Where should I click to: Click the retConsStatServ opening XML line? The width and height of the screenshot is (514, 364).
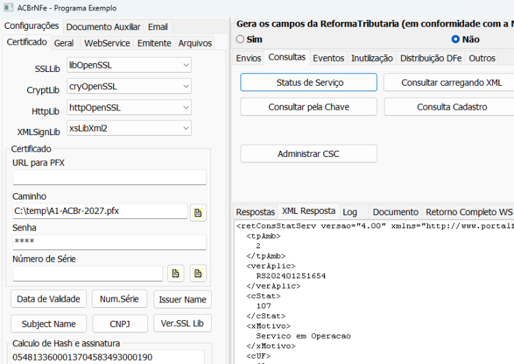click(x=375, y=226)
